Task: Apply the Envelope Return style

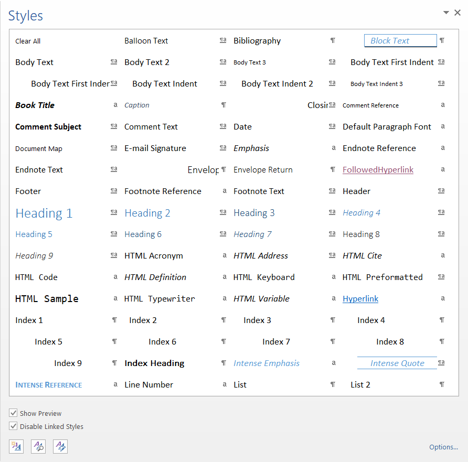Action: point(263,170)
